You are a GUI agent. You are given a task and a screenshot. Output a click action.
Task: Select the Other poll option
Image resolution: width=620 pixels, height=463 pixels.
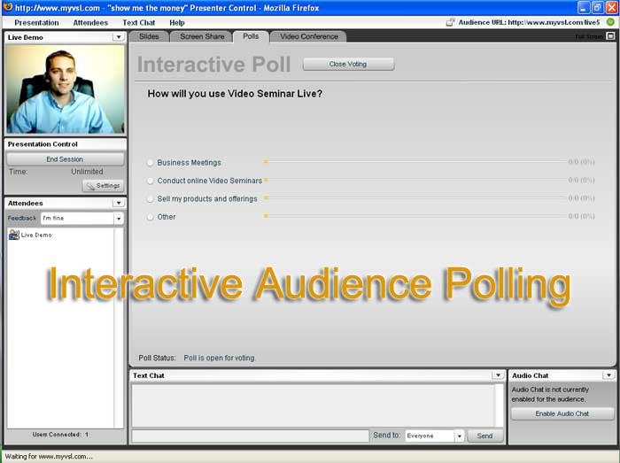pos(151,217)
